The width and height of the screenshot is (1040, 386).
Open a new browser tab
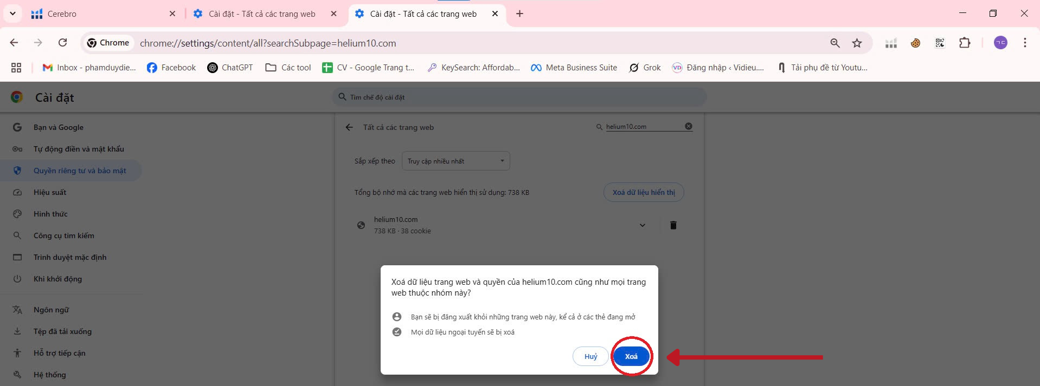point(519,14)
